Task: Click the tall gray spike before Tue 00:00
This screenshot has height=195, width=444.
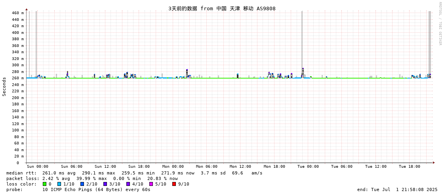Action: click(302, 42)
